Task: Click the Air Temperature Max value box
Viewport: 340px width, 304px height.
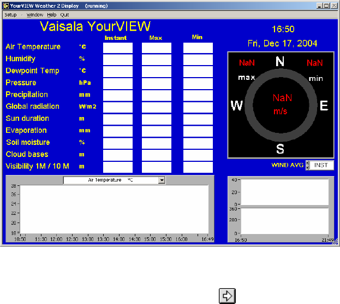Action: coord(157,48)
